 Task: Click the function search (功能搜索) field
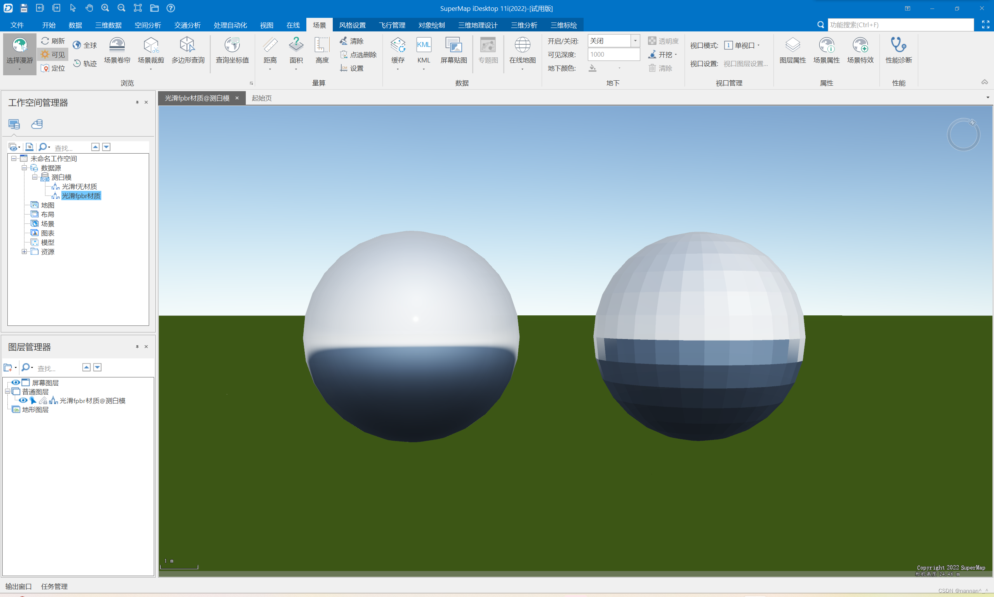(x=900, y=25)
